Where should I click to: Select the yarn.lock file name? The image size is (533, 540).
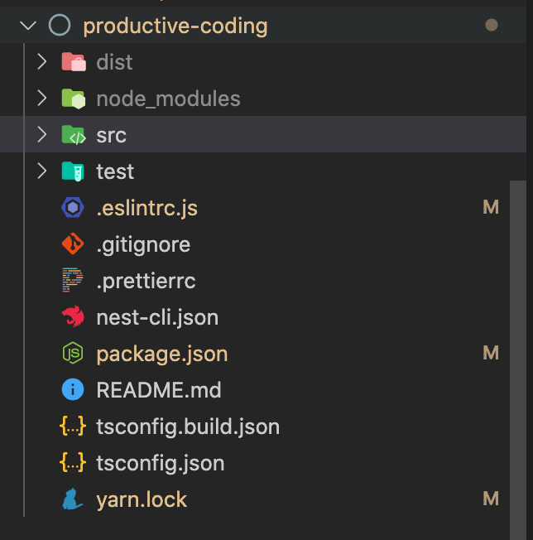click(142, 499)
